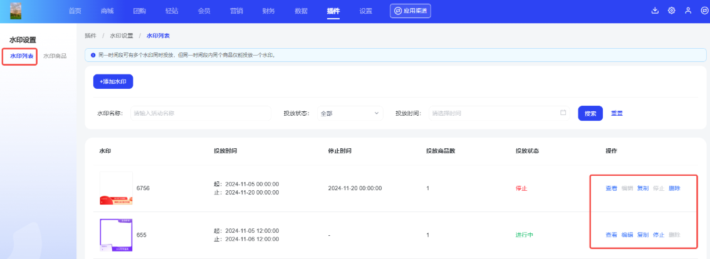The image size is (710, 259).
Task: Click the 应用渠道 button with swap icon
Action: [410, 11]
